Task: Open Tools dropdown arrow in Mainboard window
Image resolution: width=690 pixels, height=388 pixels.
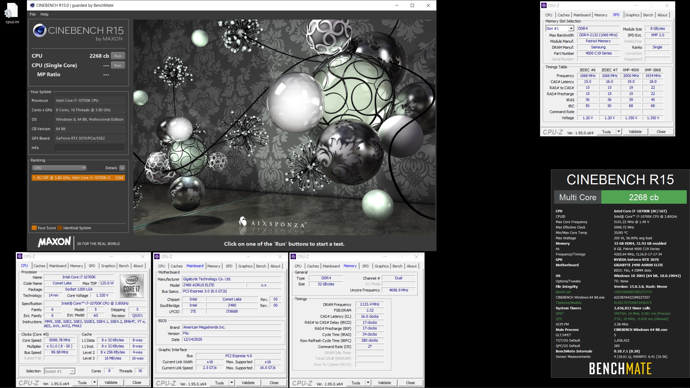Action: pos(232,383)
